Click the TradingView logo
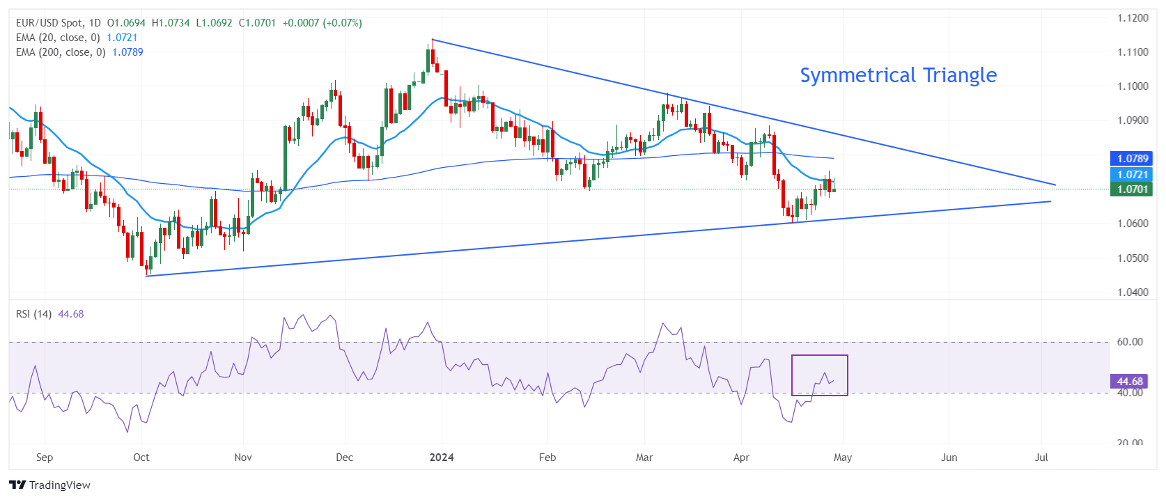 tap(49, 485)
